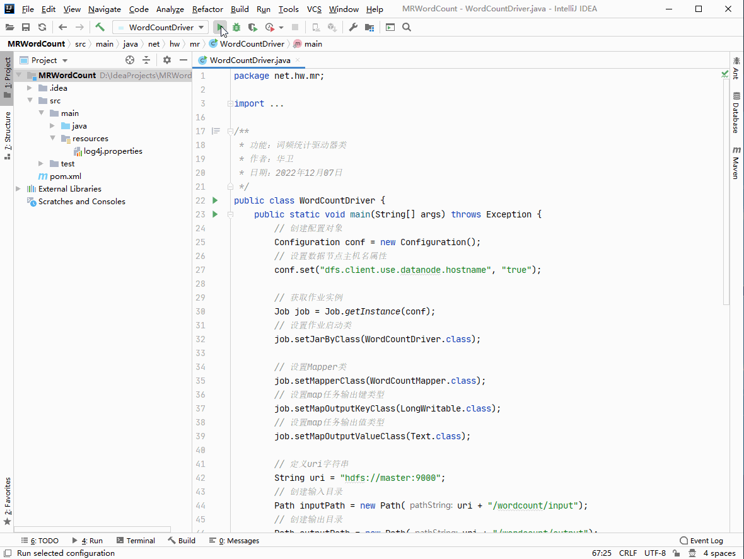This screenshot has height=559, width=744.
Task: Open the Event Log
Action: (x=702, y=540)
